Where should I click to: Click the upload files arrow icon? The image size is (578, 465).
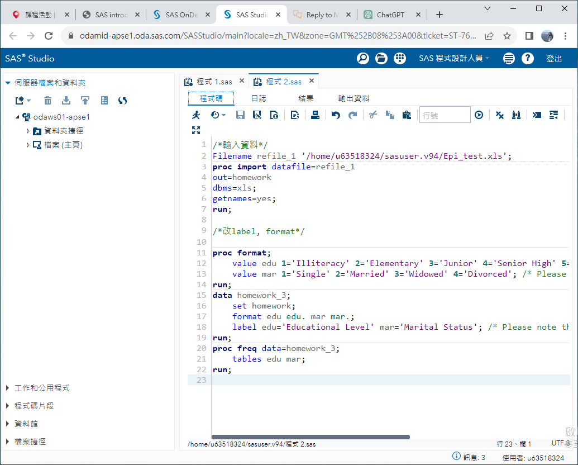[x=85, y=101]
